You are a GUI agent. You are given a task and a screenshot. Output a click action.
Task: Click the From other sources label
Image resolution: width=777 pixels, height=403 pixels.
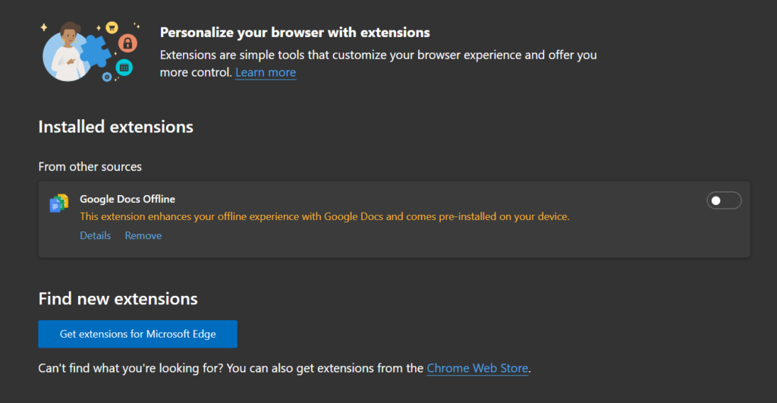click(90, 166)
